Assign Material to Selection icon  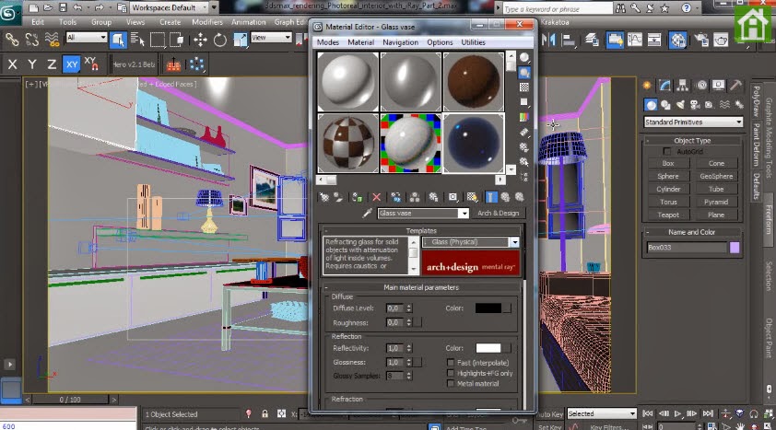(357, 197)
